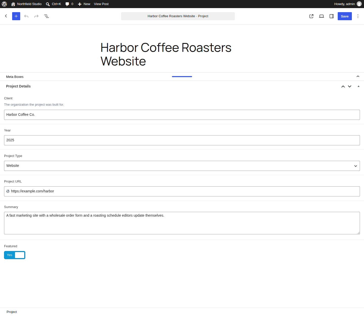The width and height of the screenshot is (364, 316).
Task: Undo the last change
Action: click(x=26, y=16)
